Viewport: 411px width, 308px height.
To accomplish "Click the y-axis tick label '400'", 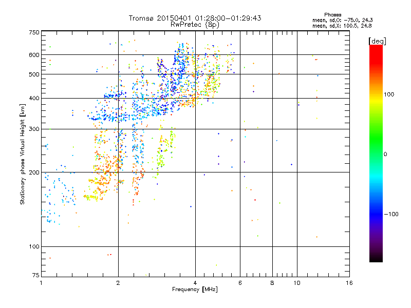I will pos(34,99).
